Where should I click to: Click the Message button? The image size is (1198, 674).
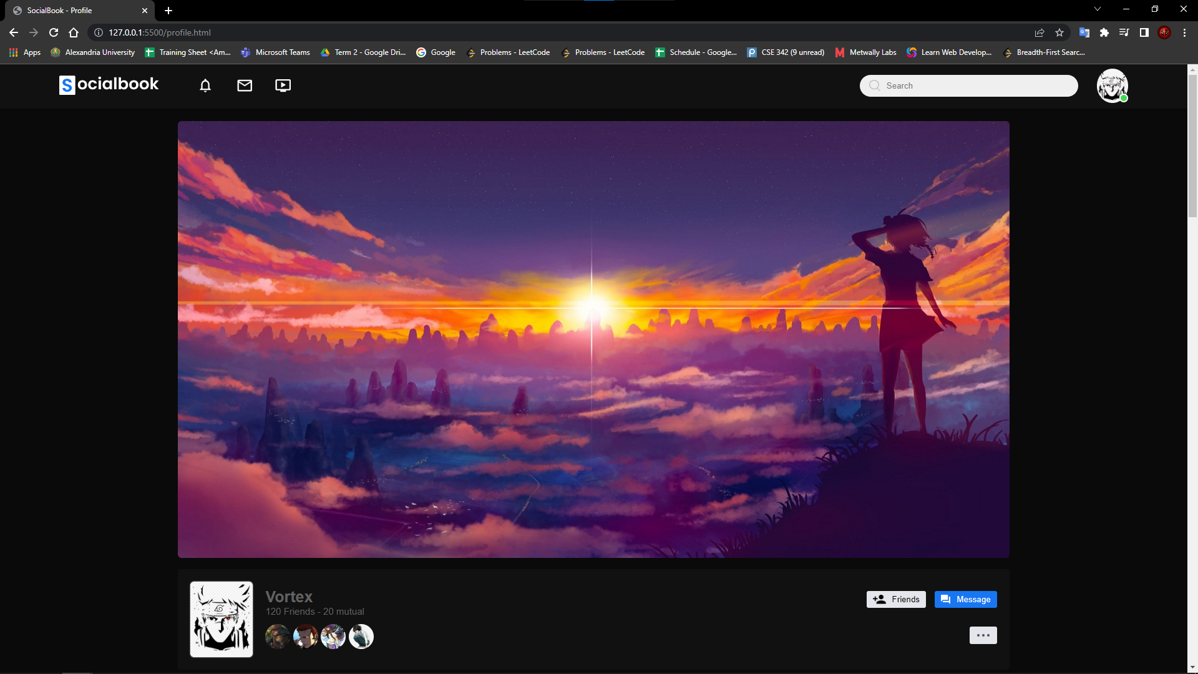pos(965,599)
